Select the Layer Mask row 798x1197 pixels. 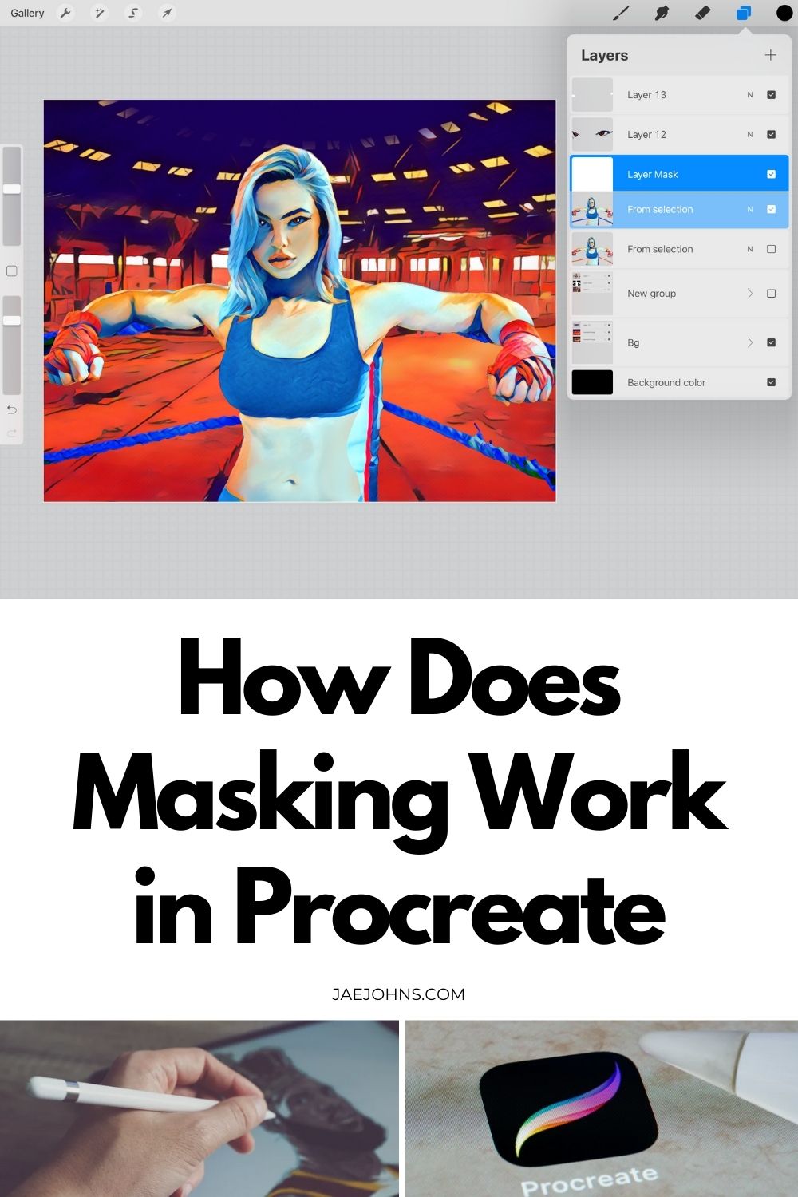pos(680,174)
